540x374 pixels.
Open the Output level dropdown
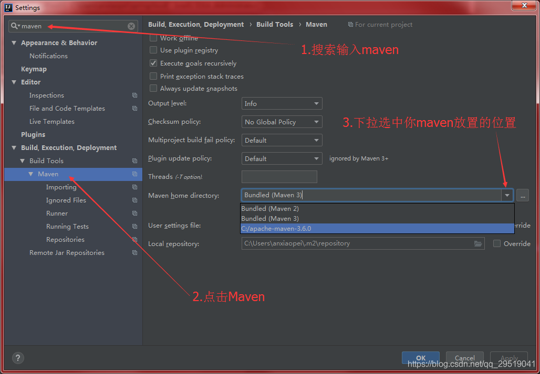282,103
